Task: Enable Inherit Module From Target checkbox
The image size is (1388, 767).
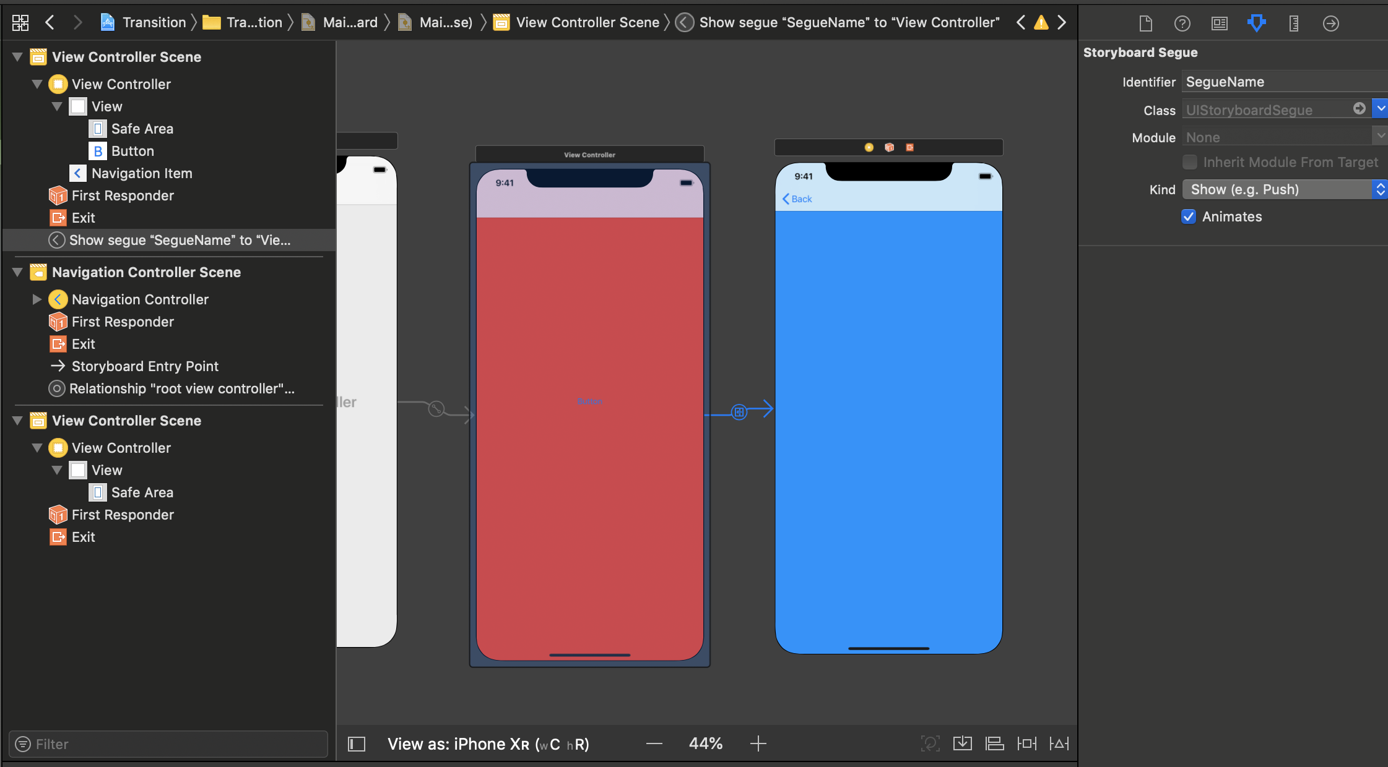Action: click(x=1190, y=162)
